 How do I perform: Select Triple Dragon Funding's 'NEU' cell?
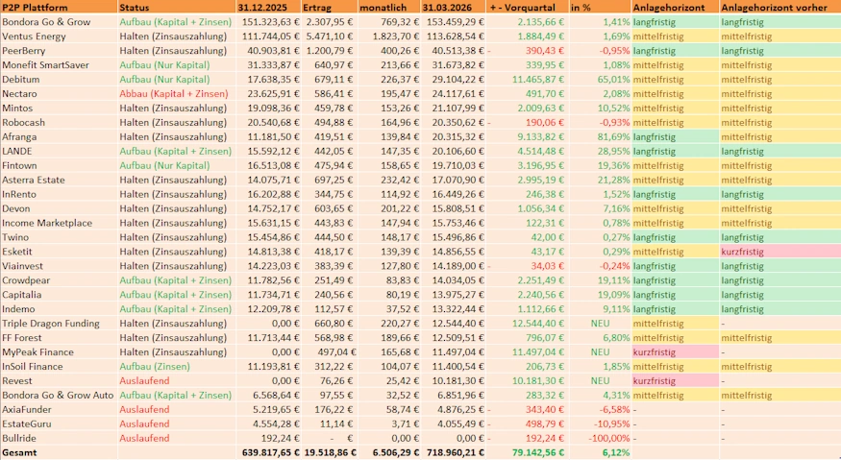600,324
